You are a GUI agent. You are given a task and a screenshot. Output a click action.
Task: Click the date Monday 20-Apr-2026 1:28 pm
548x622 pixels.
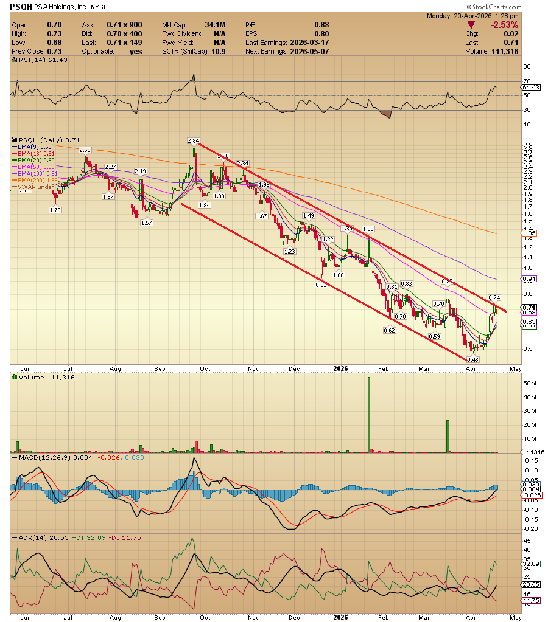pyautogui.click(x=472, y=16)
